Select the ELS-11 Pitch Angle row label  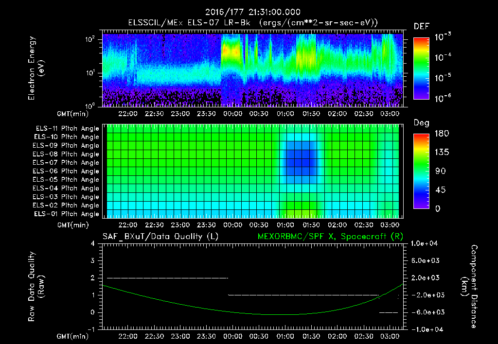click(67, 129)
